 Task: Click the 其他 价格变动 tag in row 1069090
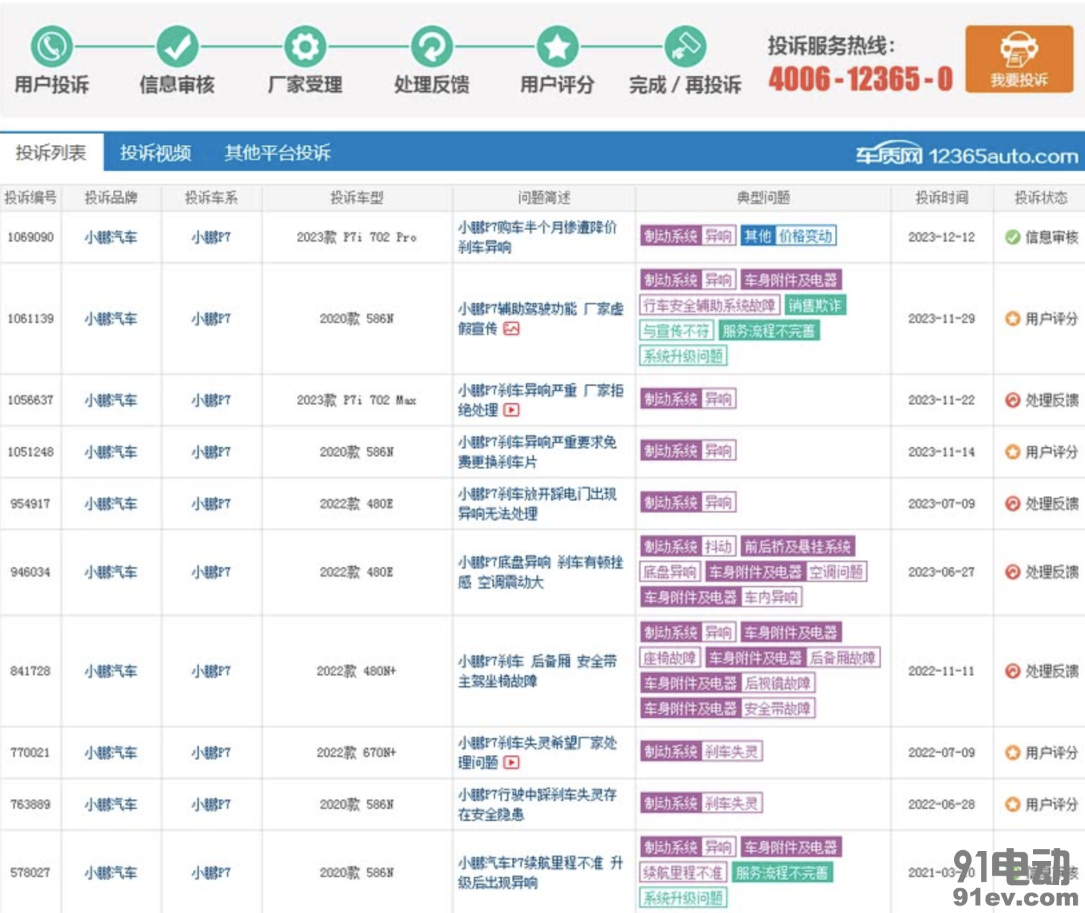click(788, 236)
